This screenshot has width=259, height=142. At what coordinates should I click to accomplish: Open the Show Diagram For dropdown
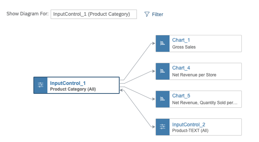(94, 14)
